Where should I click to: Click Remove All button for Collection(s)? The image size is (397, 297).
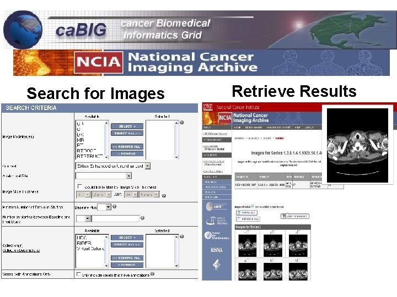tap(127, 258)
